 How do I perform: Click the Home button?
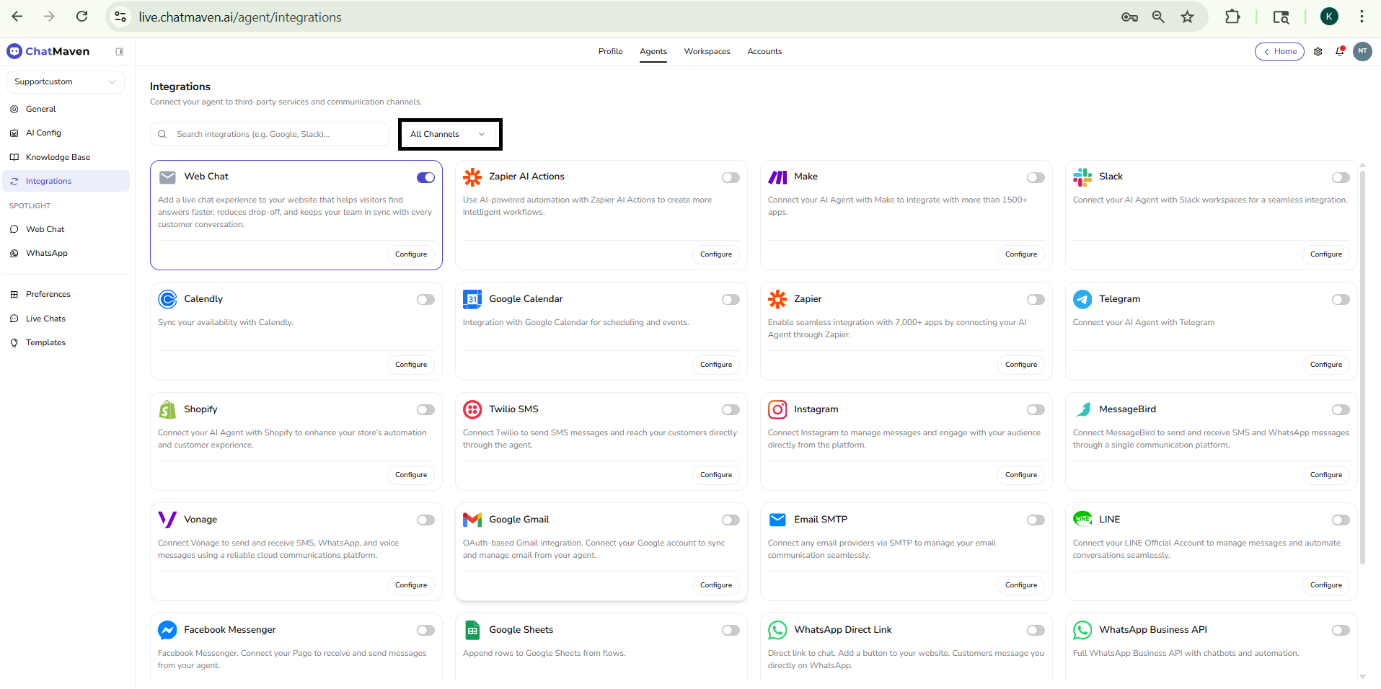pos(1279,51)
